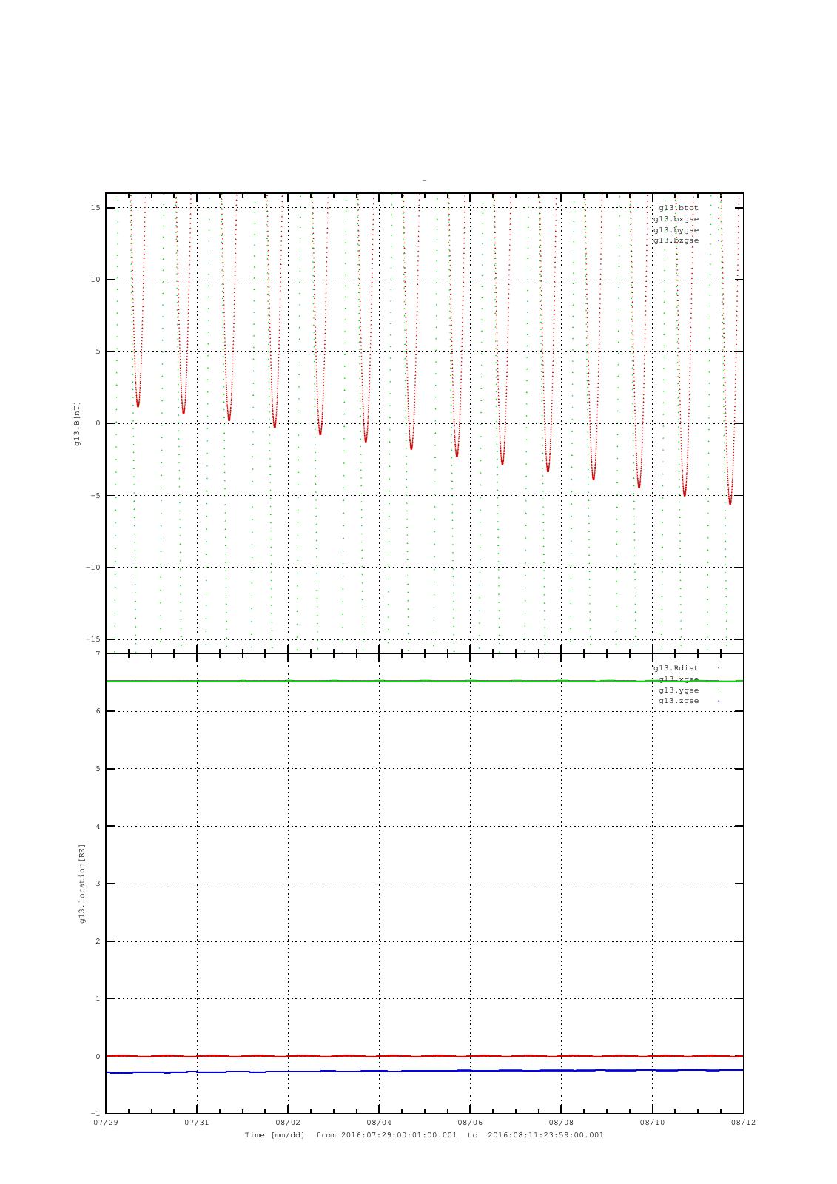Click the 08/04 date tick label
Viewport: 837px width, 1184px height.
(x=379, y=1122)
